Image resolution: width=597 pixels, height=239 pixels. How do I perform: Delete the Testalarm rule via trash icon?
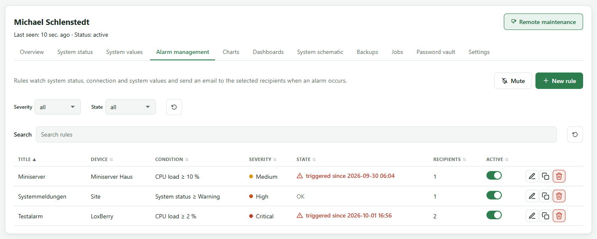tap(559, 216)
